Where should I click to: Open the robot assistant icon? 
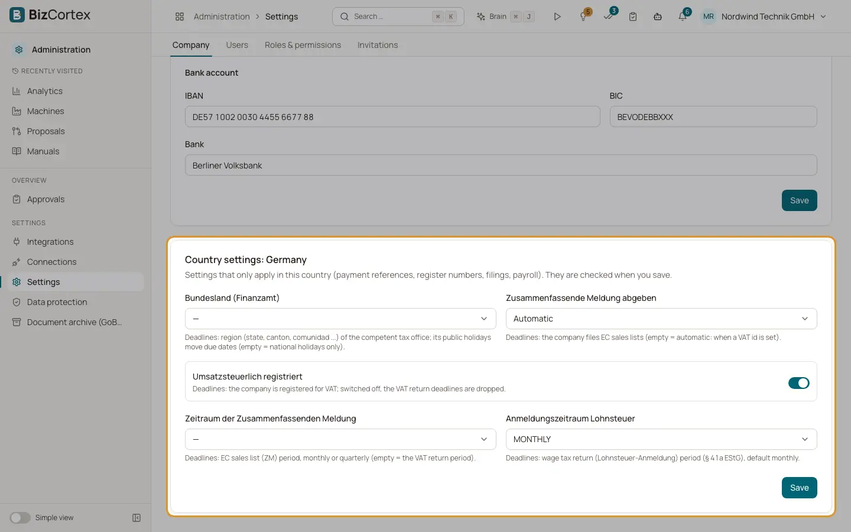click(x=658, y=17)
